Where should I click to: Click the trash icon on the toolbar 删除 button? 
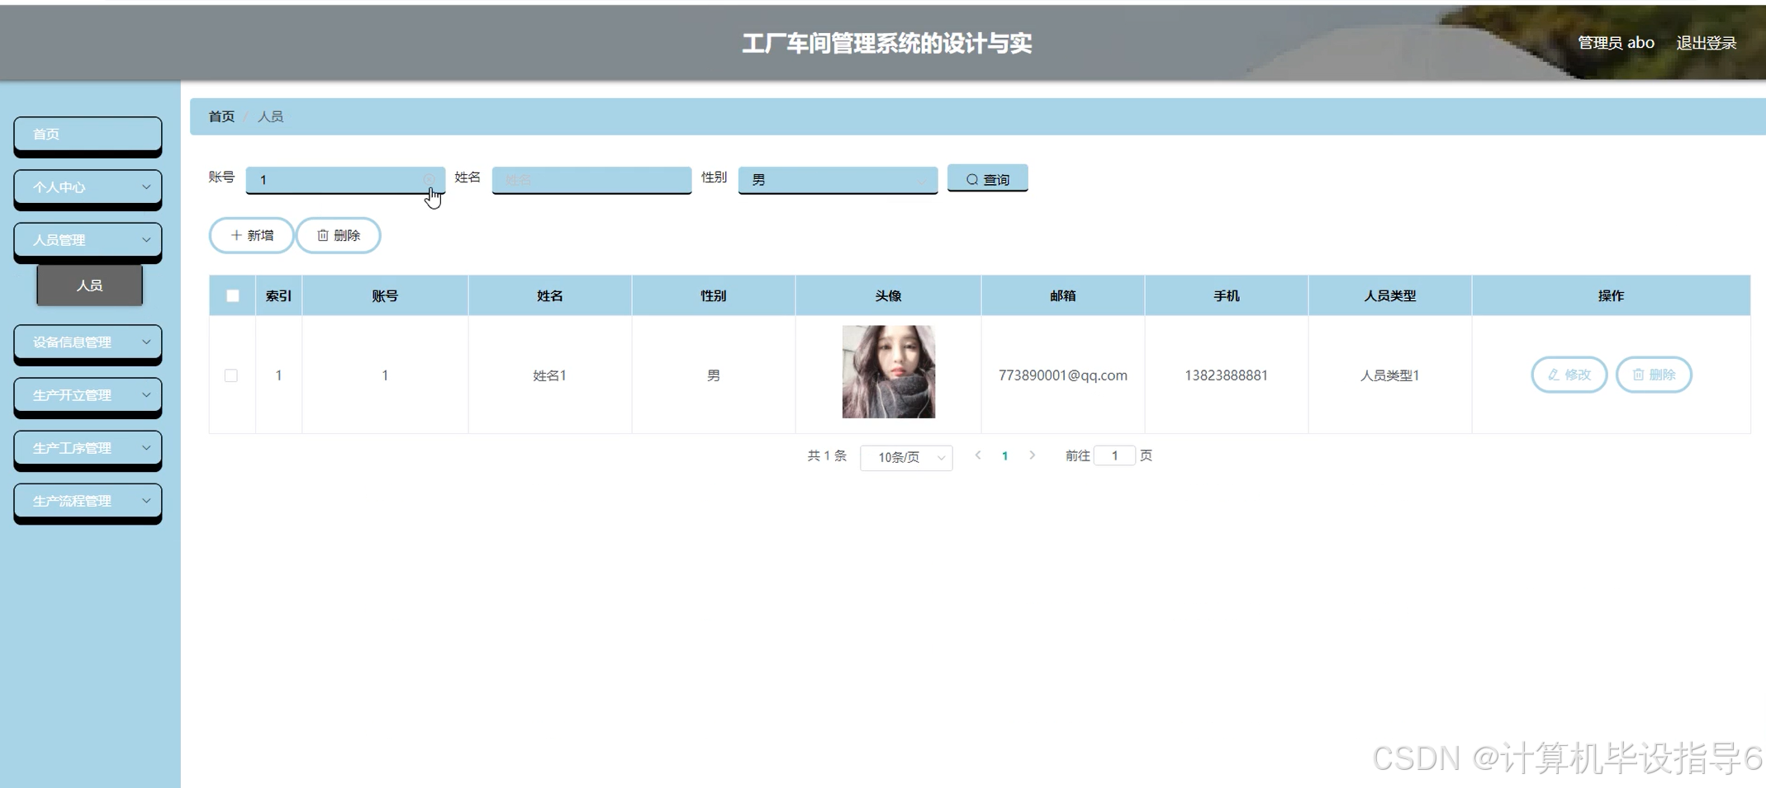tap(323, 235)
